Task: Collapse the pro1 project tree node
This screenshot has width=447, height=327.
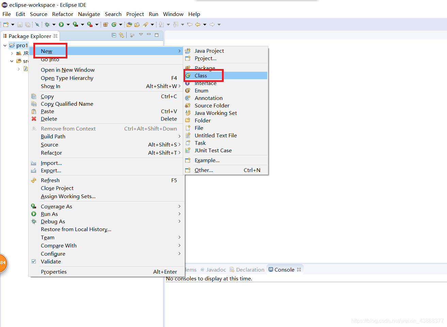Action: click(5, 45)
